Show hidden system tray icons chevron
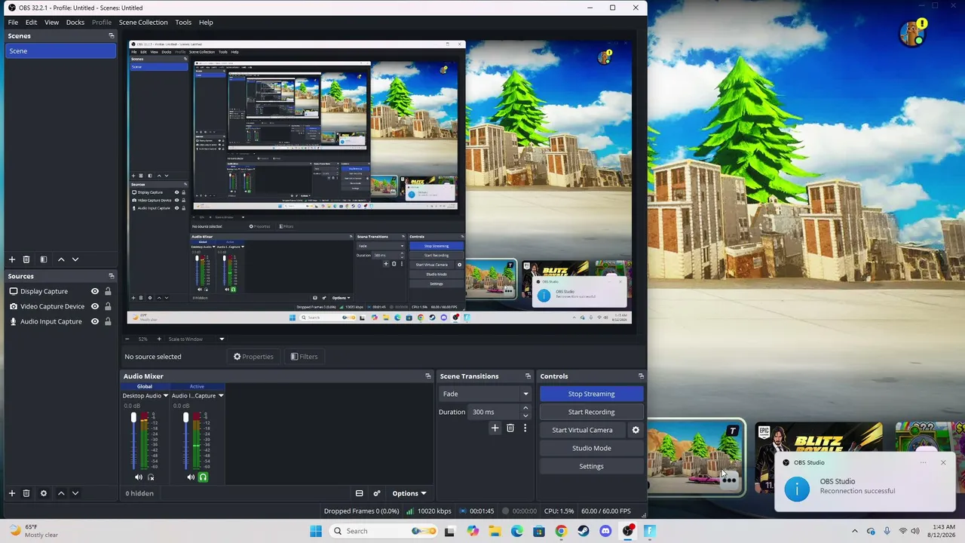 854,531
